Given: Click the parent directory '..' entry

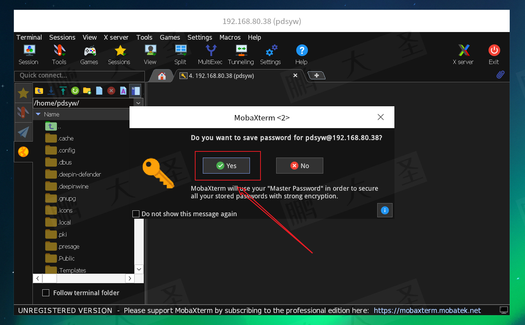Looking at the screenshot, I should pyautogui.click(x=53, y=126).
